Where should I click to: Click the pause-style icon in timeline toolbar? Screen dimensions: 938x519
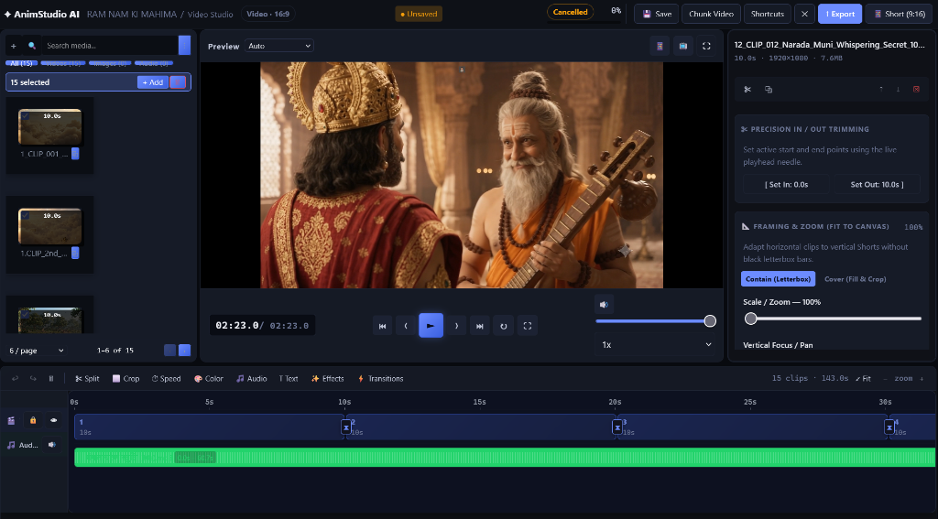[51, 378]
